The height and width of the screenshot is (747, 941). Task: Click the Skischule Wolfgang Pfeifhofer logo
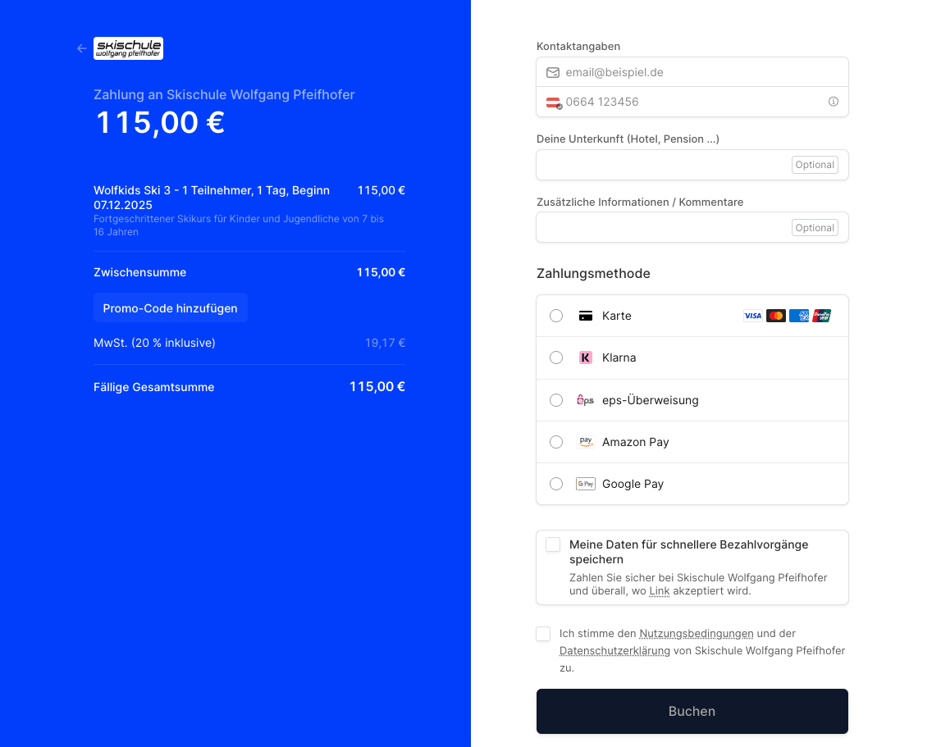point(129,48)
